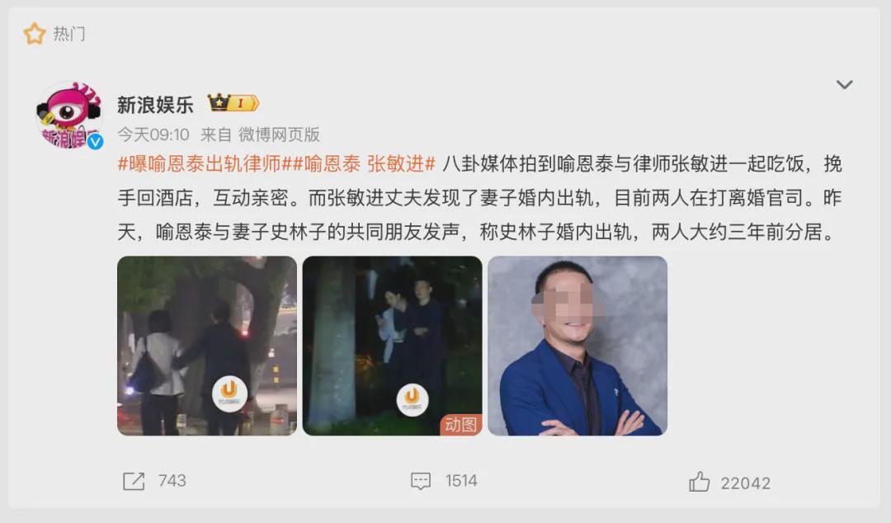This screenshot has height=523, width=891.
Task: Expand the post options chevron
Action: tap(845, 85)
